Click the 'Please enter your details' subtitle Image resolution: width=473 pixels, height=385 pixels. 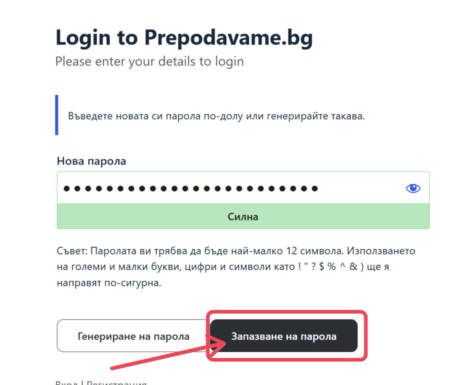(x=150, y=62)
